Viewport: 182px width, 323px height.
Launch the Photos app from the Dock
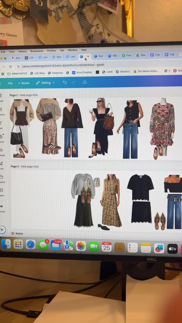coord(81,246)
